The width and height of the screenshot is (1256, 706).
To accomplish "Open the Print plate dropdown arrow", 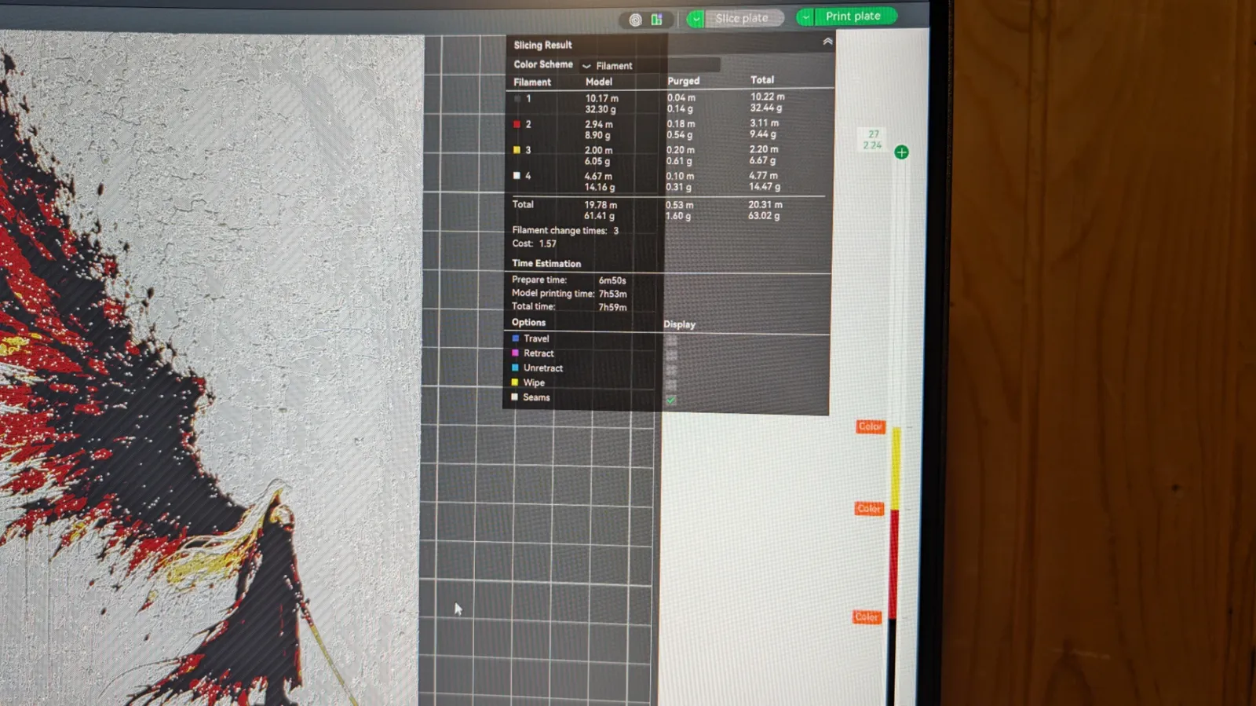I will (x=805, y=16).
